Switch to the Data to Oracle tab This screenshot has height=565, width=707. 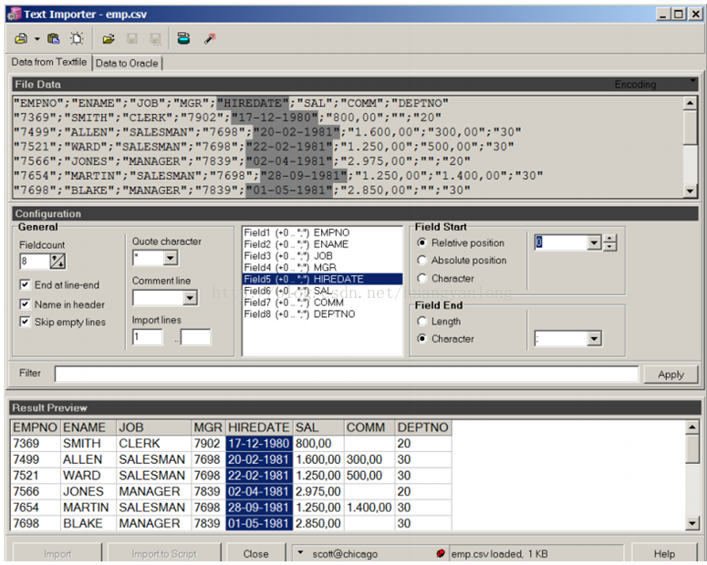pyautogui.click(x=127, y=63)
